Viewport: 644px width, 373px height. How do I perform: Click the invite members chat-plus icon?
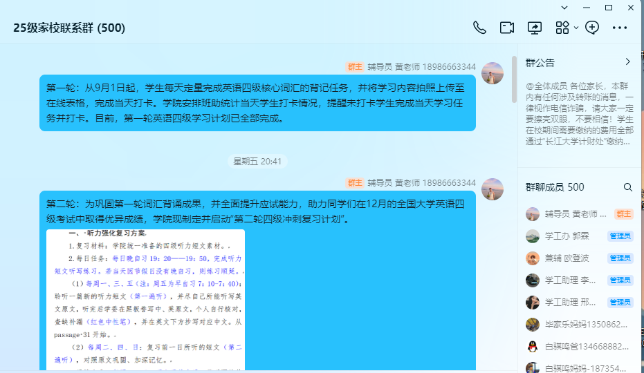pos(592,28)
